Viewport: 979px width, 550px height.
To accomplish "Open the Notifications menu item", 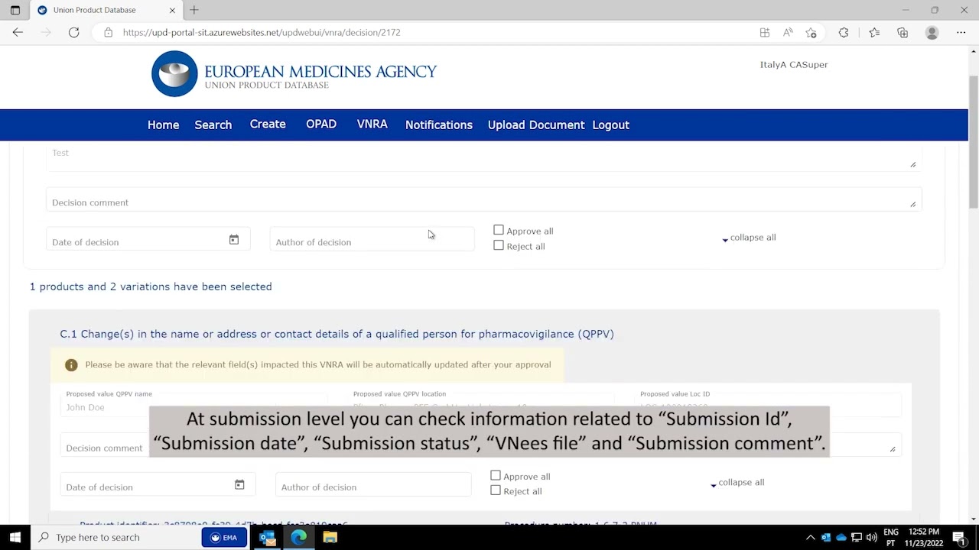I will click(x=439, y=125).
